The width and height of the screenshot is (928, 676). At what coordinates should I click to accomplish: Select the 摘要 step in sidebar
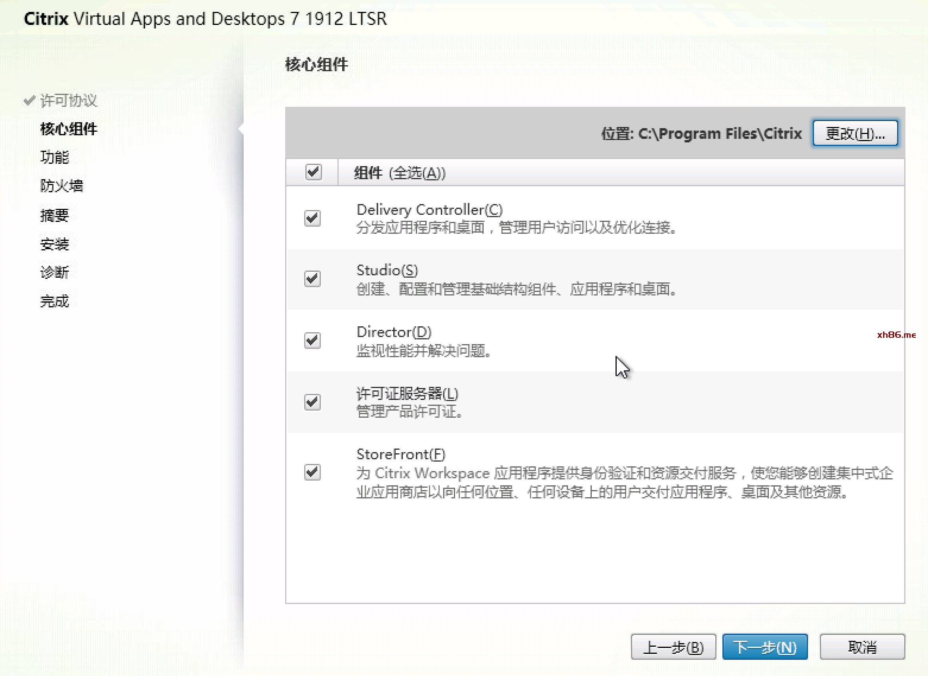(55, 215)
